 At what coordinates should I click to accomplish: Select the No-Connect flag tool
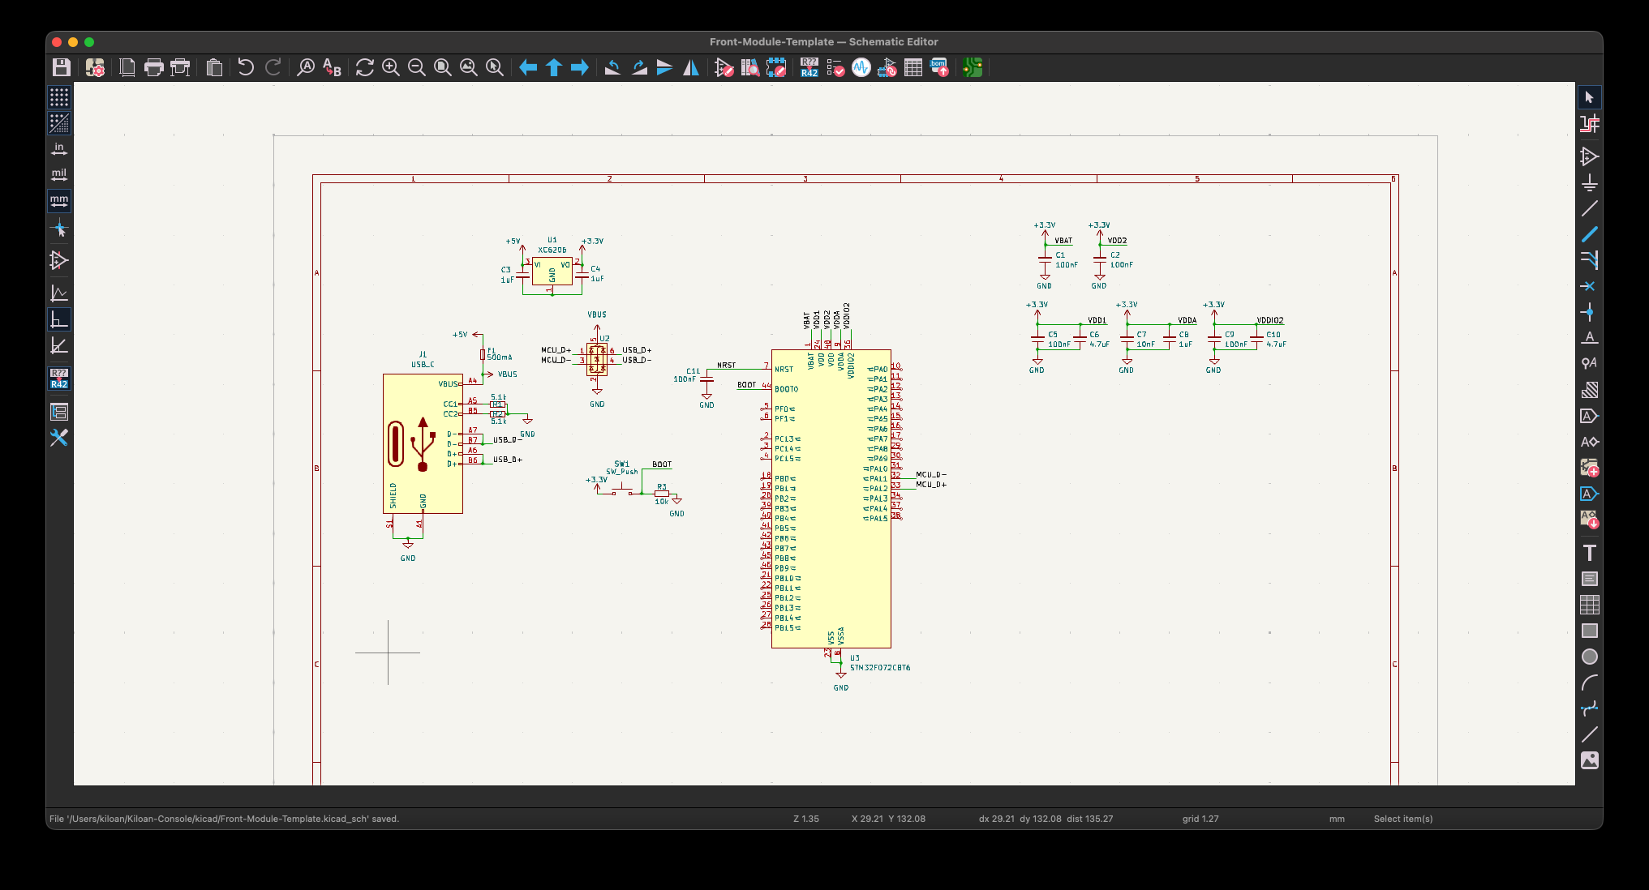pos(1589,286)
